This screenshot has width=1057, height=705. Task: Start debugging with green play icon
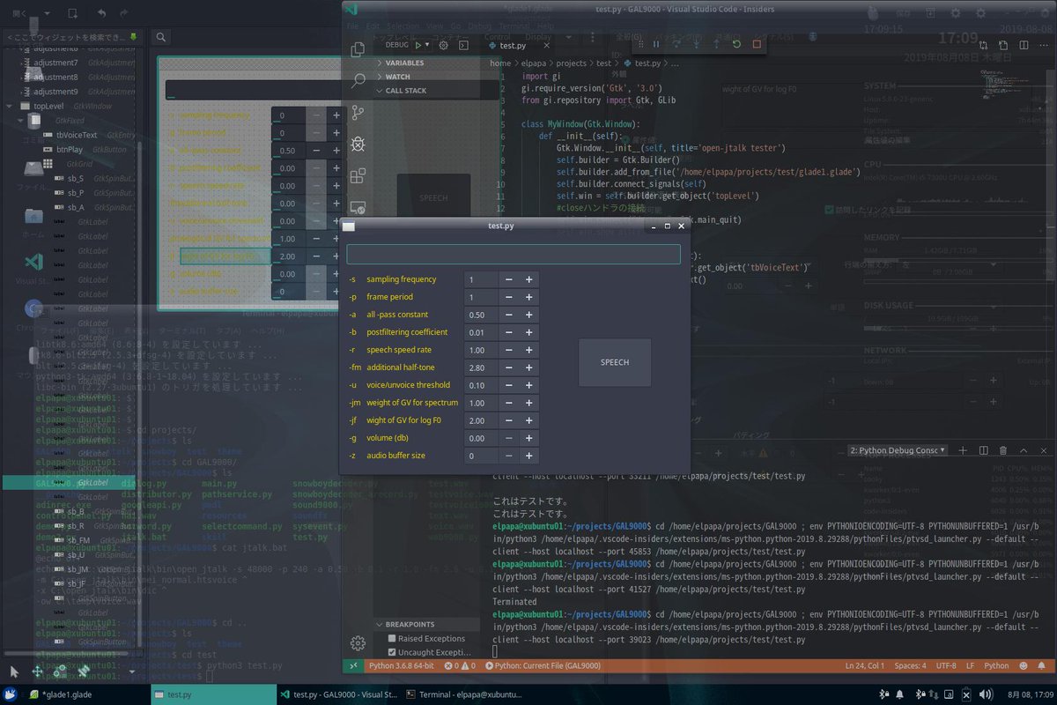pyautogui.click(x=419, y=44)
